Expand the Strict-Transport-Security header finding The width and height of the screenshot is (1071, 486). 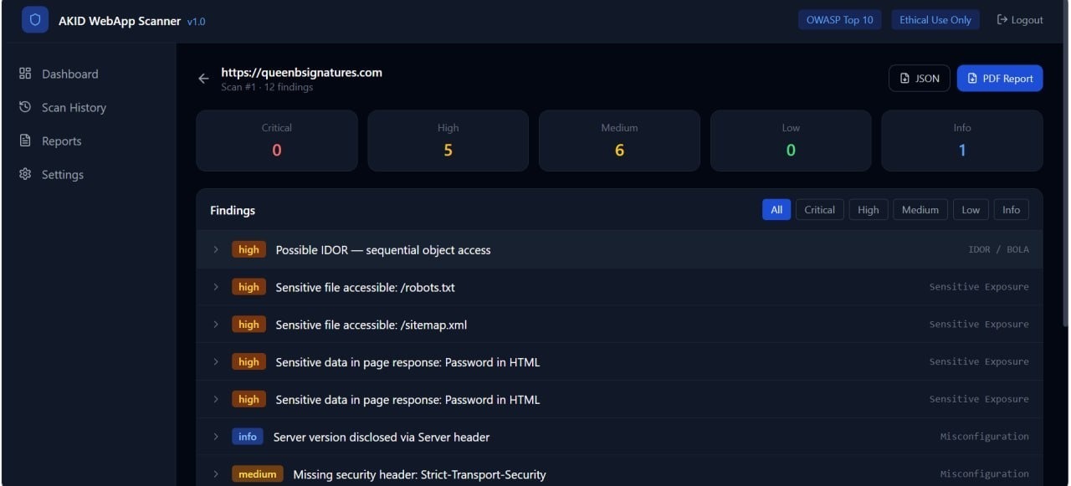tap(216, 473)
